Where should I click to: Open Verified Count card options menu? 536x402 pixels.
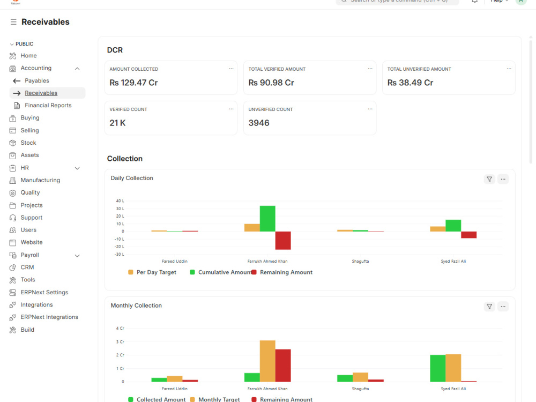point(232,109)
